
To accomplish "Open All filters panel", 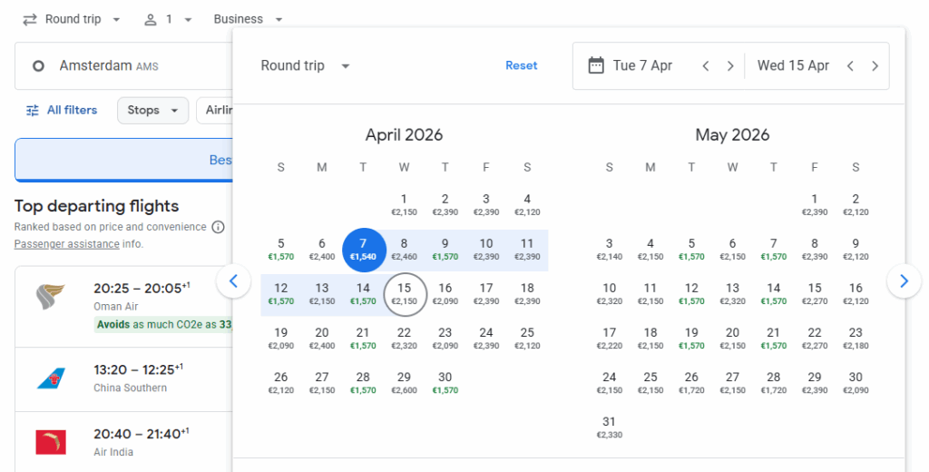I will click(62, 111).
